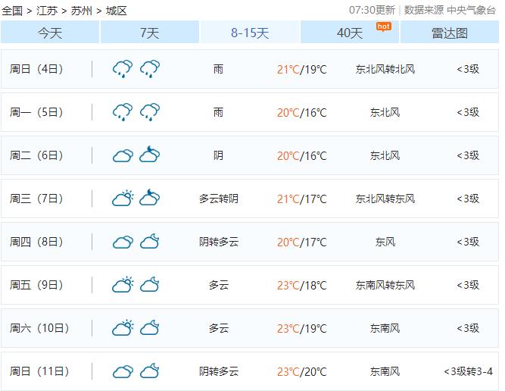The image size is (505, 391).
Task: Click 多云转阴 condition text
Action: [x=219, y=199]
